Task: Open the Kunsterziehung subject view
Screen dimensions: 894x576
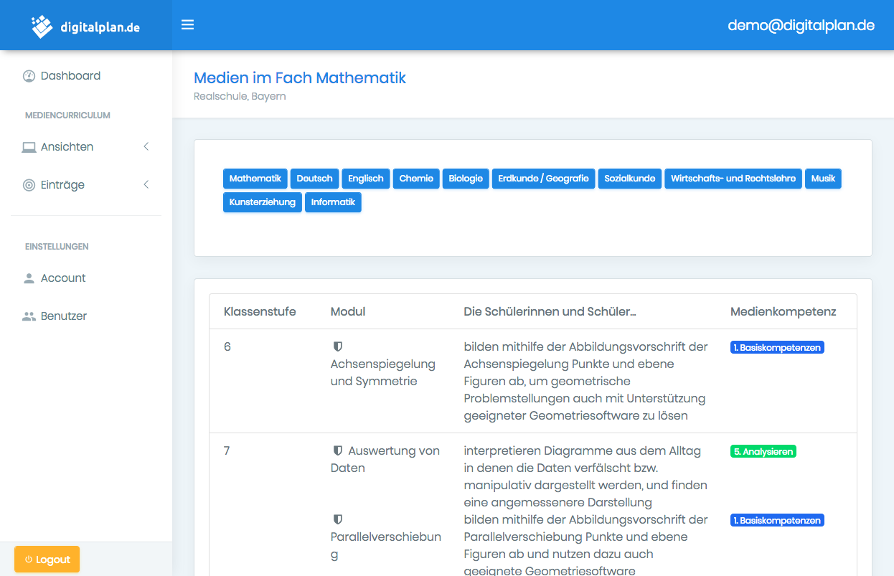Action: click(262, 202)
